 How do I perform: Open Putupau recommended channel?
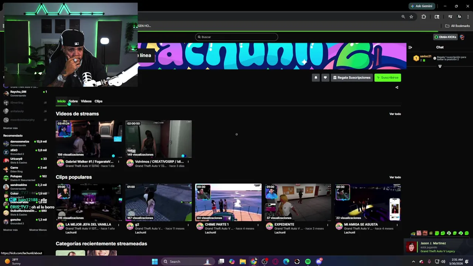tap(25, 178)
